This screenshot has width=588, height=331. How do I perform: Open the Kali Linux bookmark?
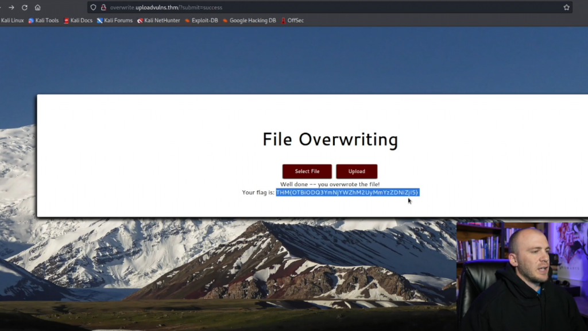coord(12,21)
